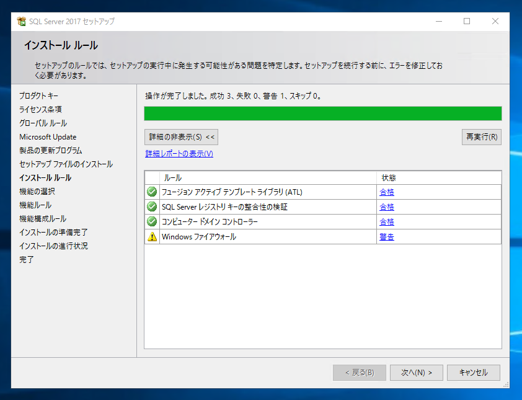
Task: Select 完了 step in sidebar
Action: 26,259
